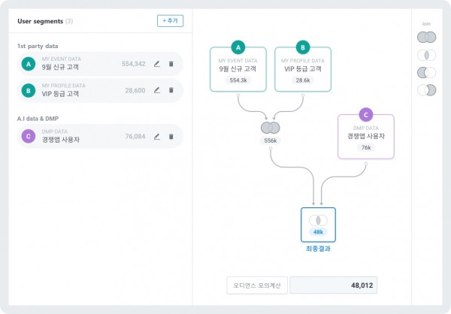Select the left-only join icon in Join panel

(x=426, y=73)
